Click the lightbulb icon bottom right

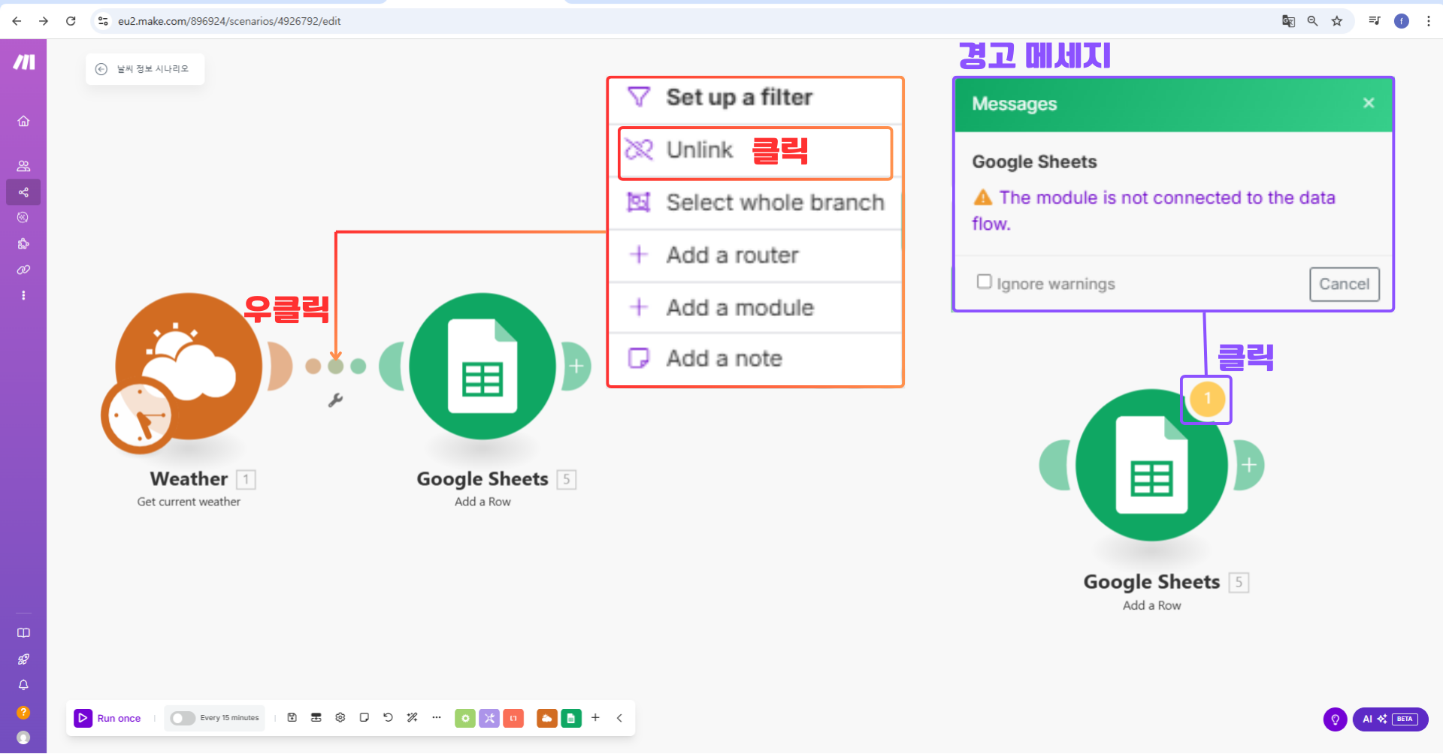pyautogui.click(x=1335, y=719)
